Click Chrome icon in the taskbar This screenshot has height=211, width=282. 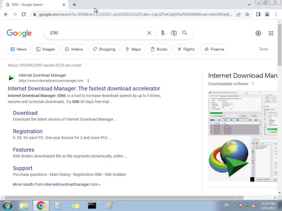[x=41, y=206]
